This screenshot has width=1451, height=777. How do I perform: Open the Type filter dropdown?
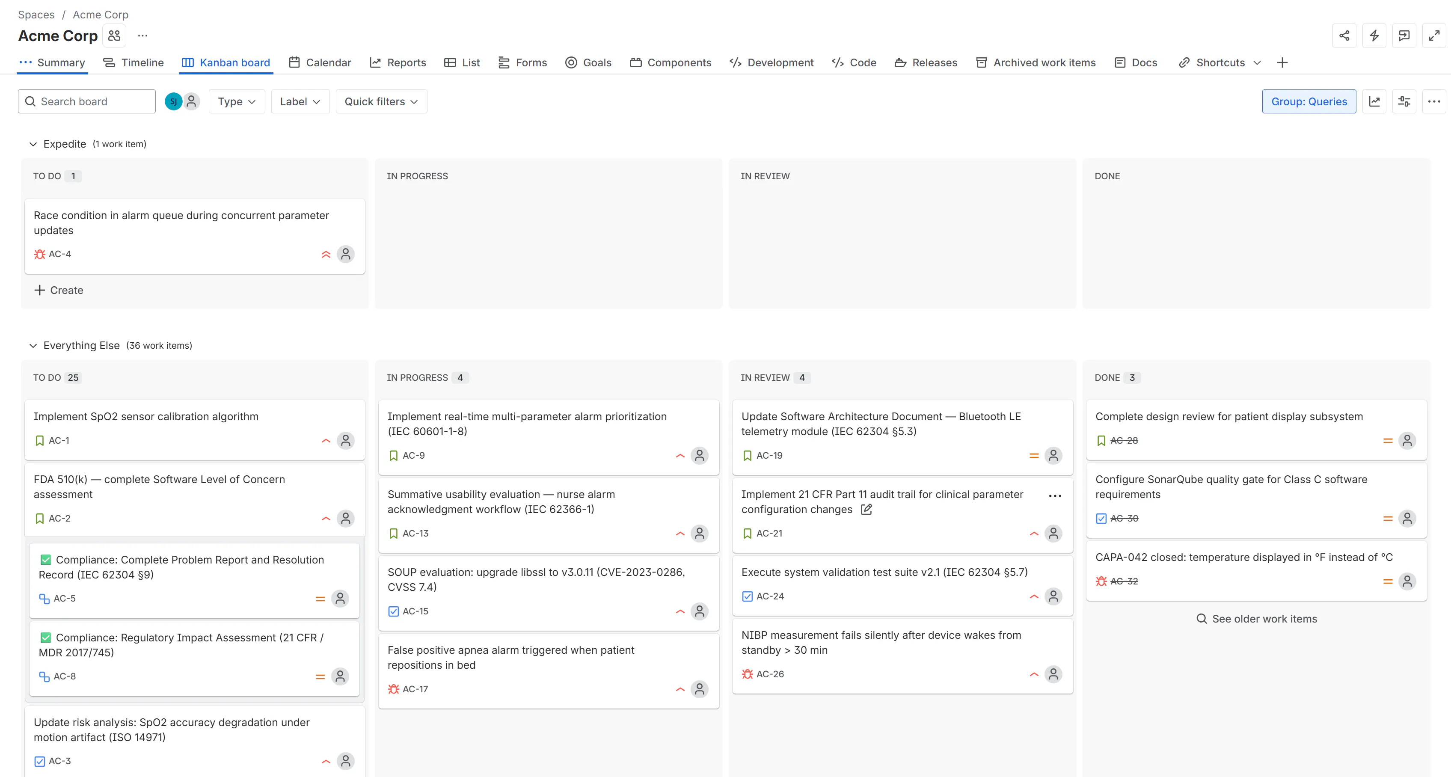[x=237, y=101]
